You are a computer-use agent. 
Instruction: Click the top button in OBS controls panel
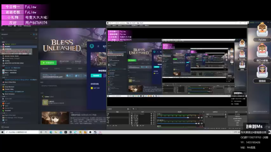(x=237, y=114)
